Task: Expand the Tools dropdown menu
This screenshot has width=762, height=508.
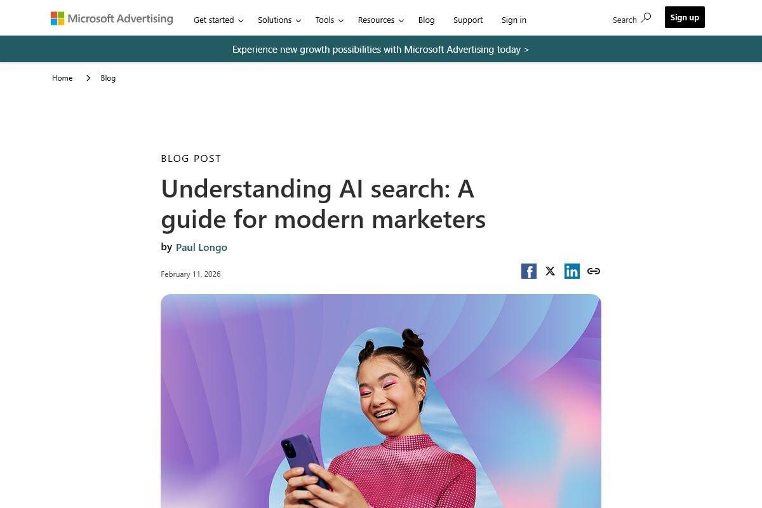Action: coord(330,20)
